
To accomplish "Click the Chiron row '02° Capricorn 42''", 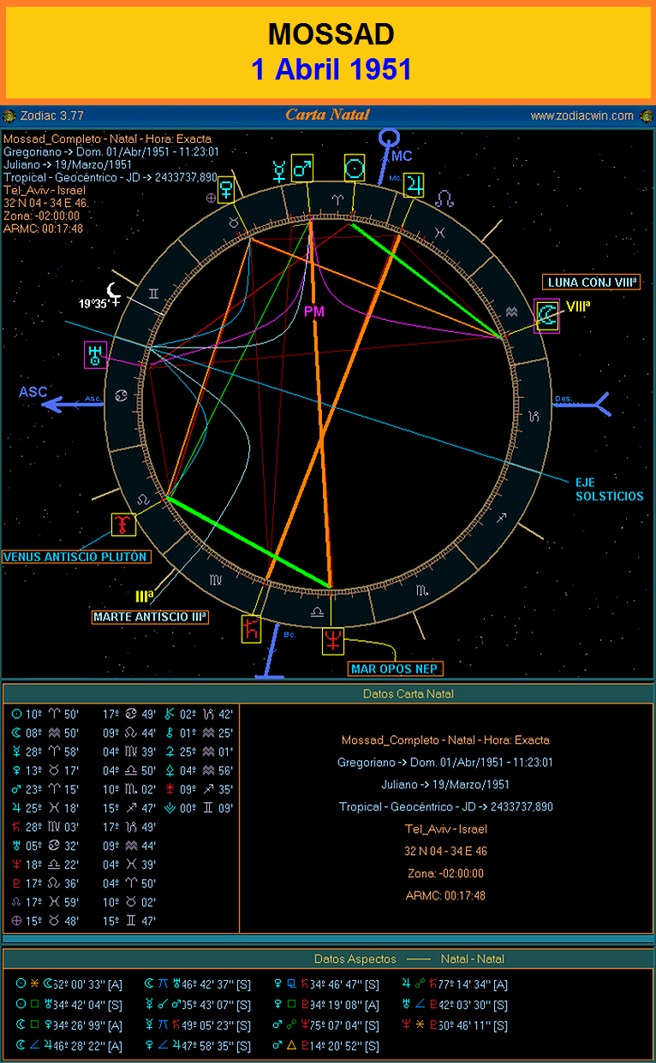I will click(199, 714).
